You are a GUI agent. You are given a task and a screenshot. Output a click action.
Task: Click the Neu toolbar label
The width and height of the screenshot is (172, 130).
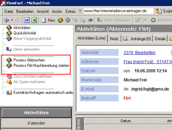51,20
